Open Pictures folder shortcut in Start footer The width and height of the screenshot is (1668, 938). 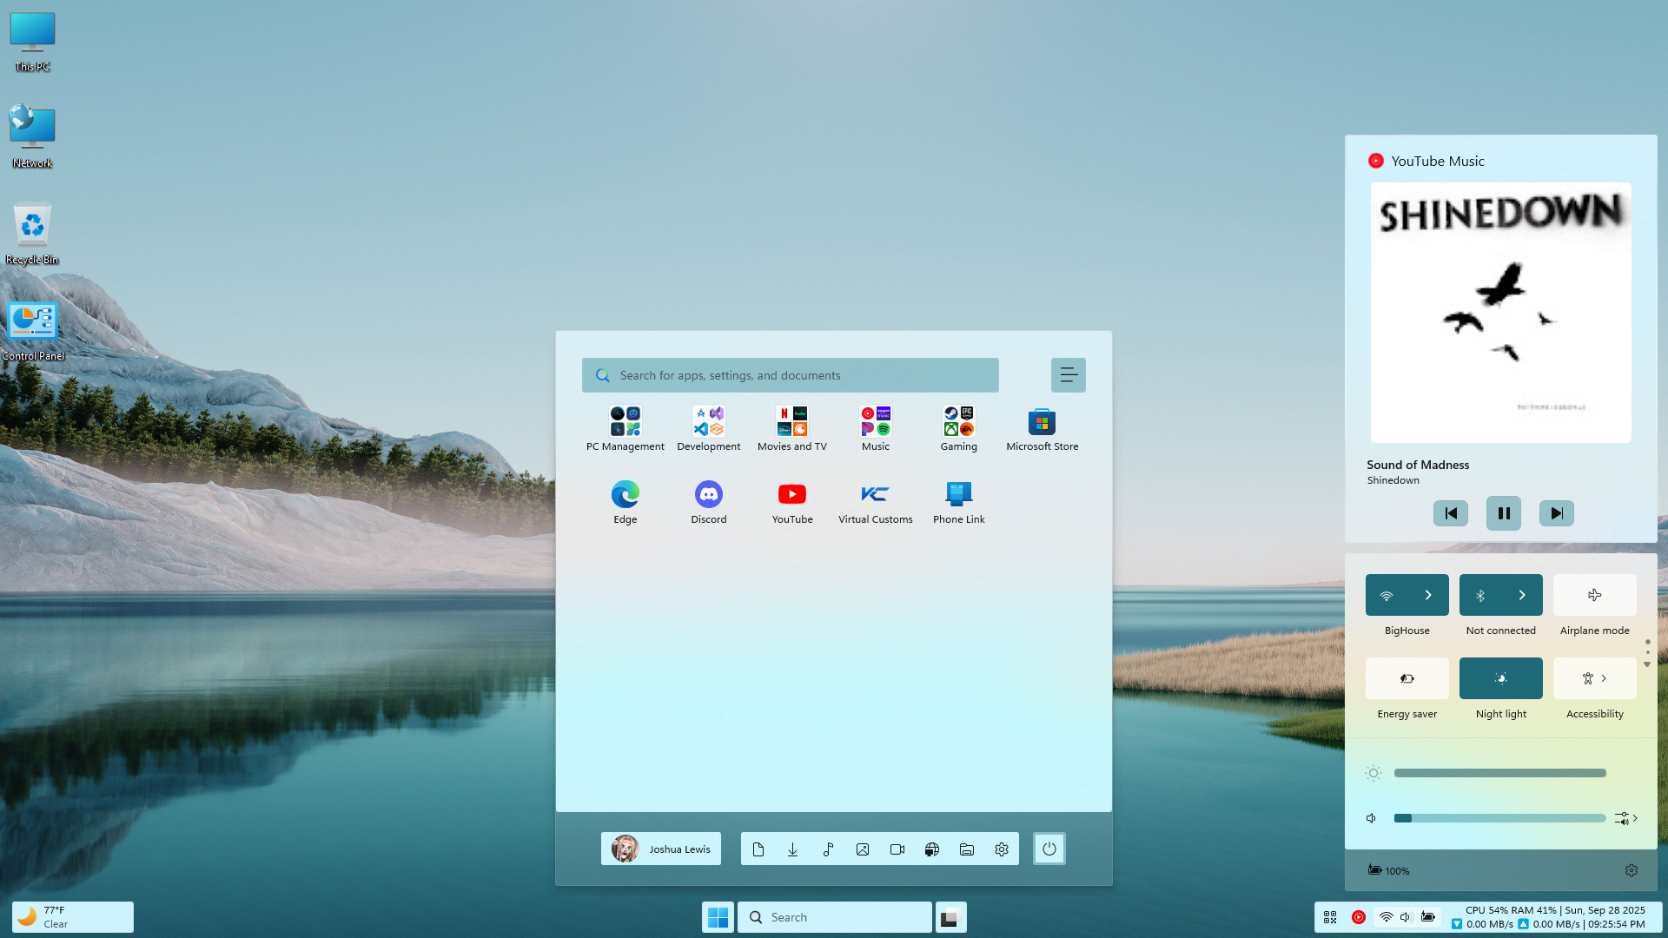pyautogui.click(x=863, y=849)
